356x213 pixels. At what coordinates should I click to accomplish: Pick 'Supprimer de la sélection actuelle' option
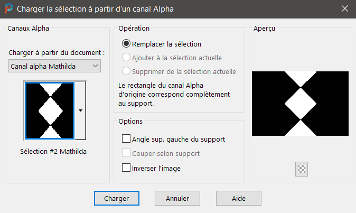pyautogui.click(x=126, y=71)
